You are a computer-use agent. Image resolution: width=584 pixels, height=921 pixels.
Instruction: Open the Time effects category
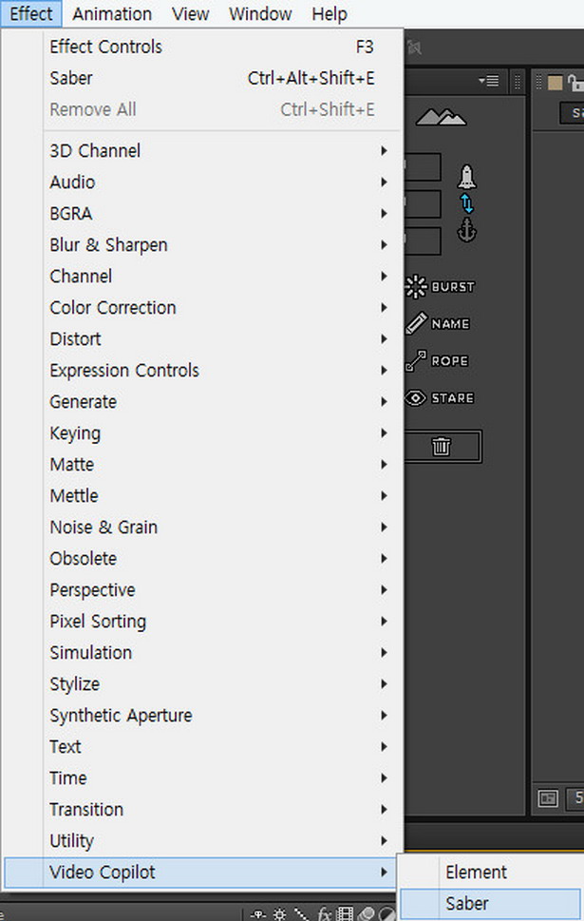203,777
